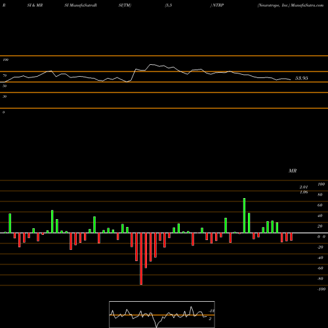The width and height of the screenshot is (328, 328).
Task: Click the longest red MR histogram bar
Action: 141,258
